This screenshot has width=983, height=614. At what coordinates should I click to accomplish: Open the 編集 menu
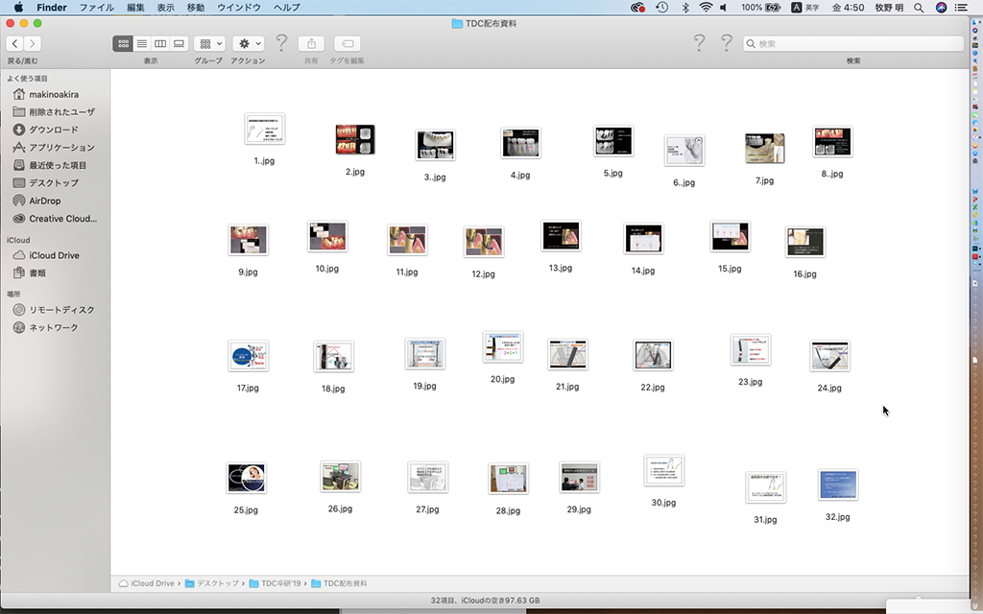point(135,8)
